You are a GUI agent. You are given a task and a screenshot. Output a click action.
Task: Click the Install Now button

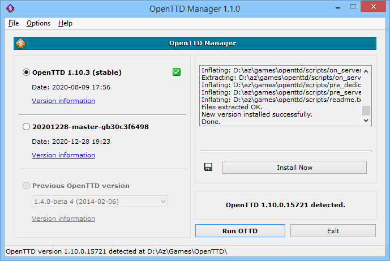(294, 168)
